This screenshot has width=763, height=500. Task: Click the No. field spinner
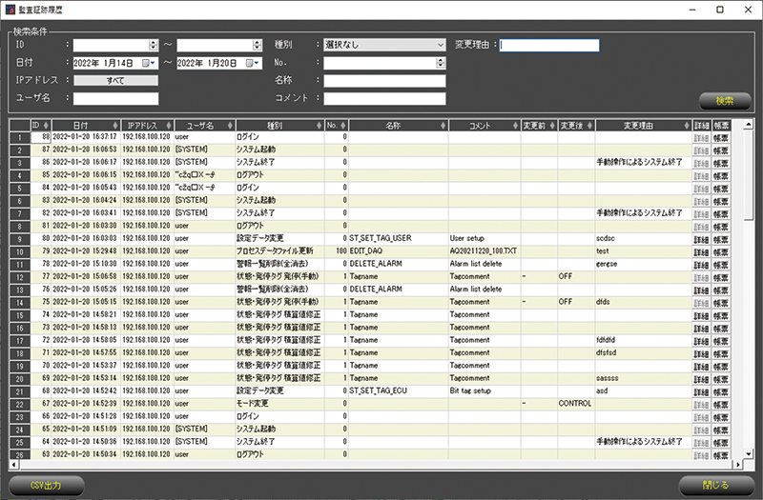(441, 63)
